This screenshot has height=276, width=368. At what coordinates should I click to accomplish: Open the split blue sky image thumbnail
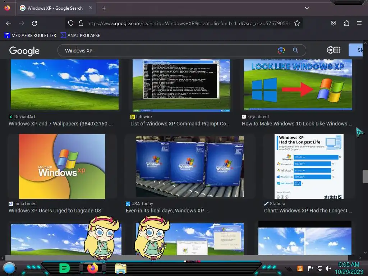[x=305, y=238]
